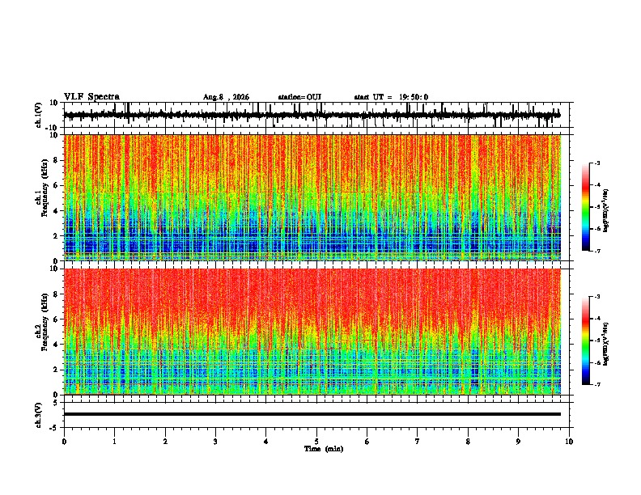Select the ch.3 flat voltage trace panel

[x=318, y=415]
